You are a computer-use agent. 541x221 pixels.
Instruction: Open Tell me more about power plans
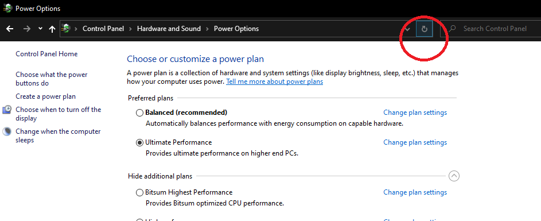pos(275,82)
